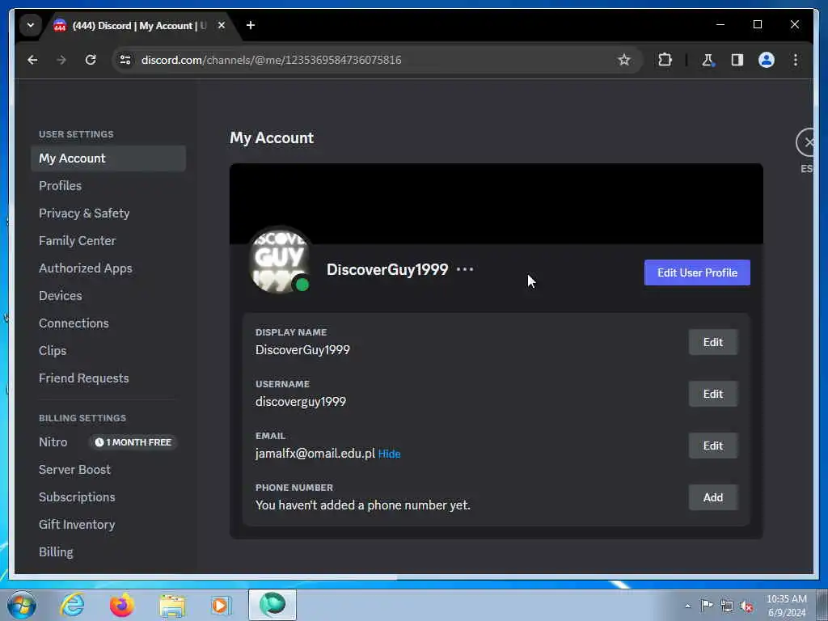Open the My Account settings page
This screenshot has height=621, width=828.
[x=108, y=158]
